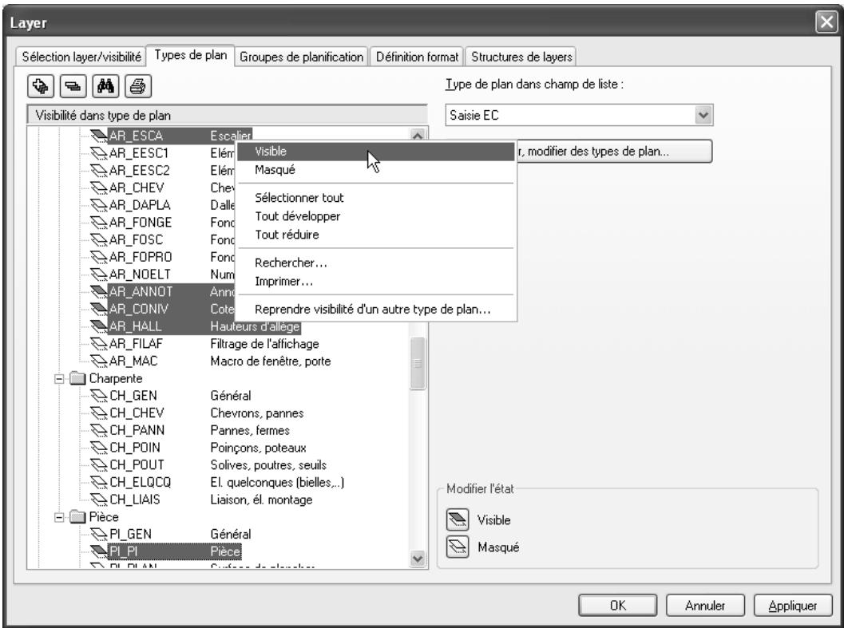Select the CH_LIAIS layer row
The height and width of the screenshot is (628, 844).
click(x=201, y=500)
